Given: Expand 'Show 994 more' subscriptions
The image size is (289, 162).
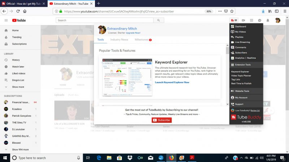Looking at the screenshot, I should pyautogui.click(x=20, y=149).
